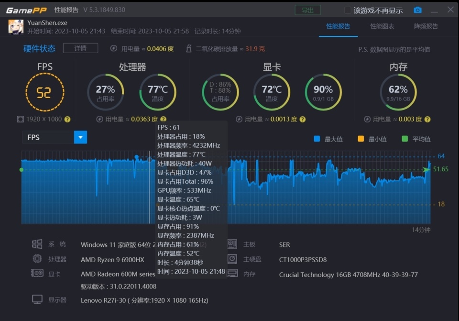Screen dimensions: 459x321
Task: Click the blue camera screenshot icon
Action: [x=418, y=10]
